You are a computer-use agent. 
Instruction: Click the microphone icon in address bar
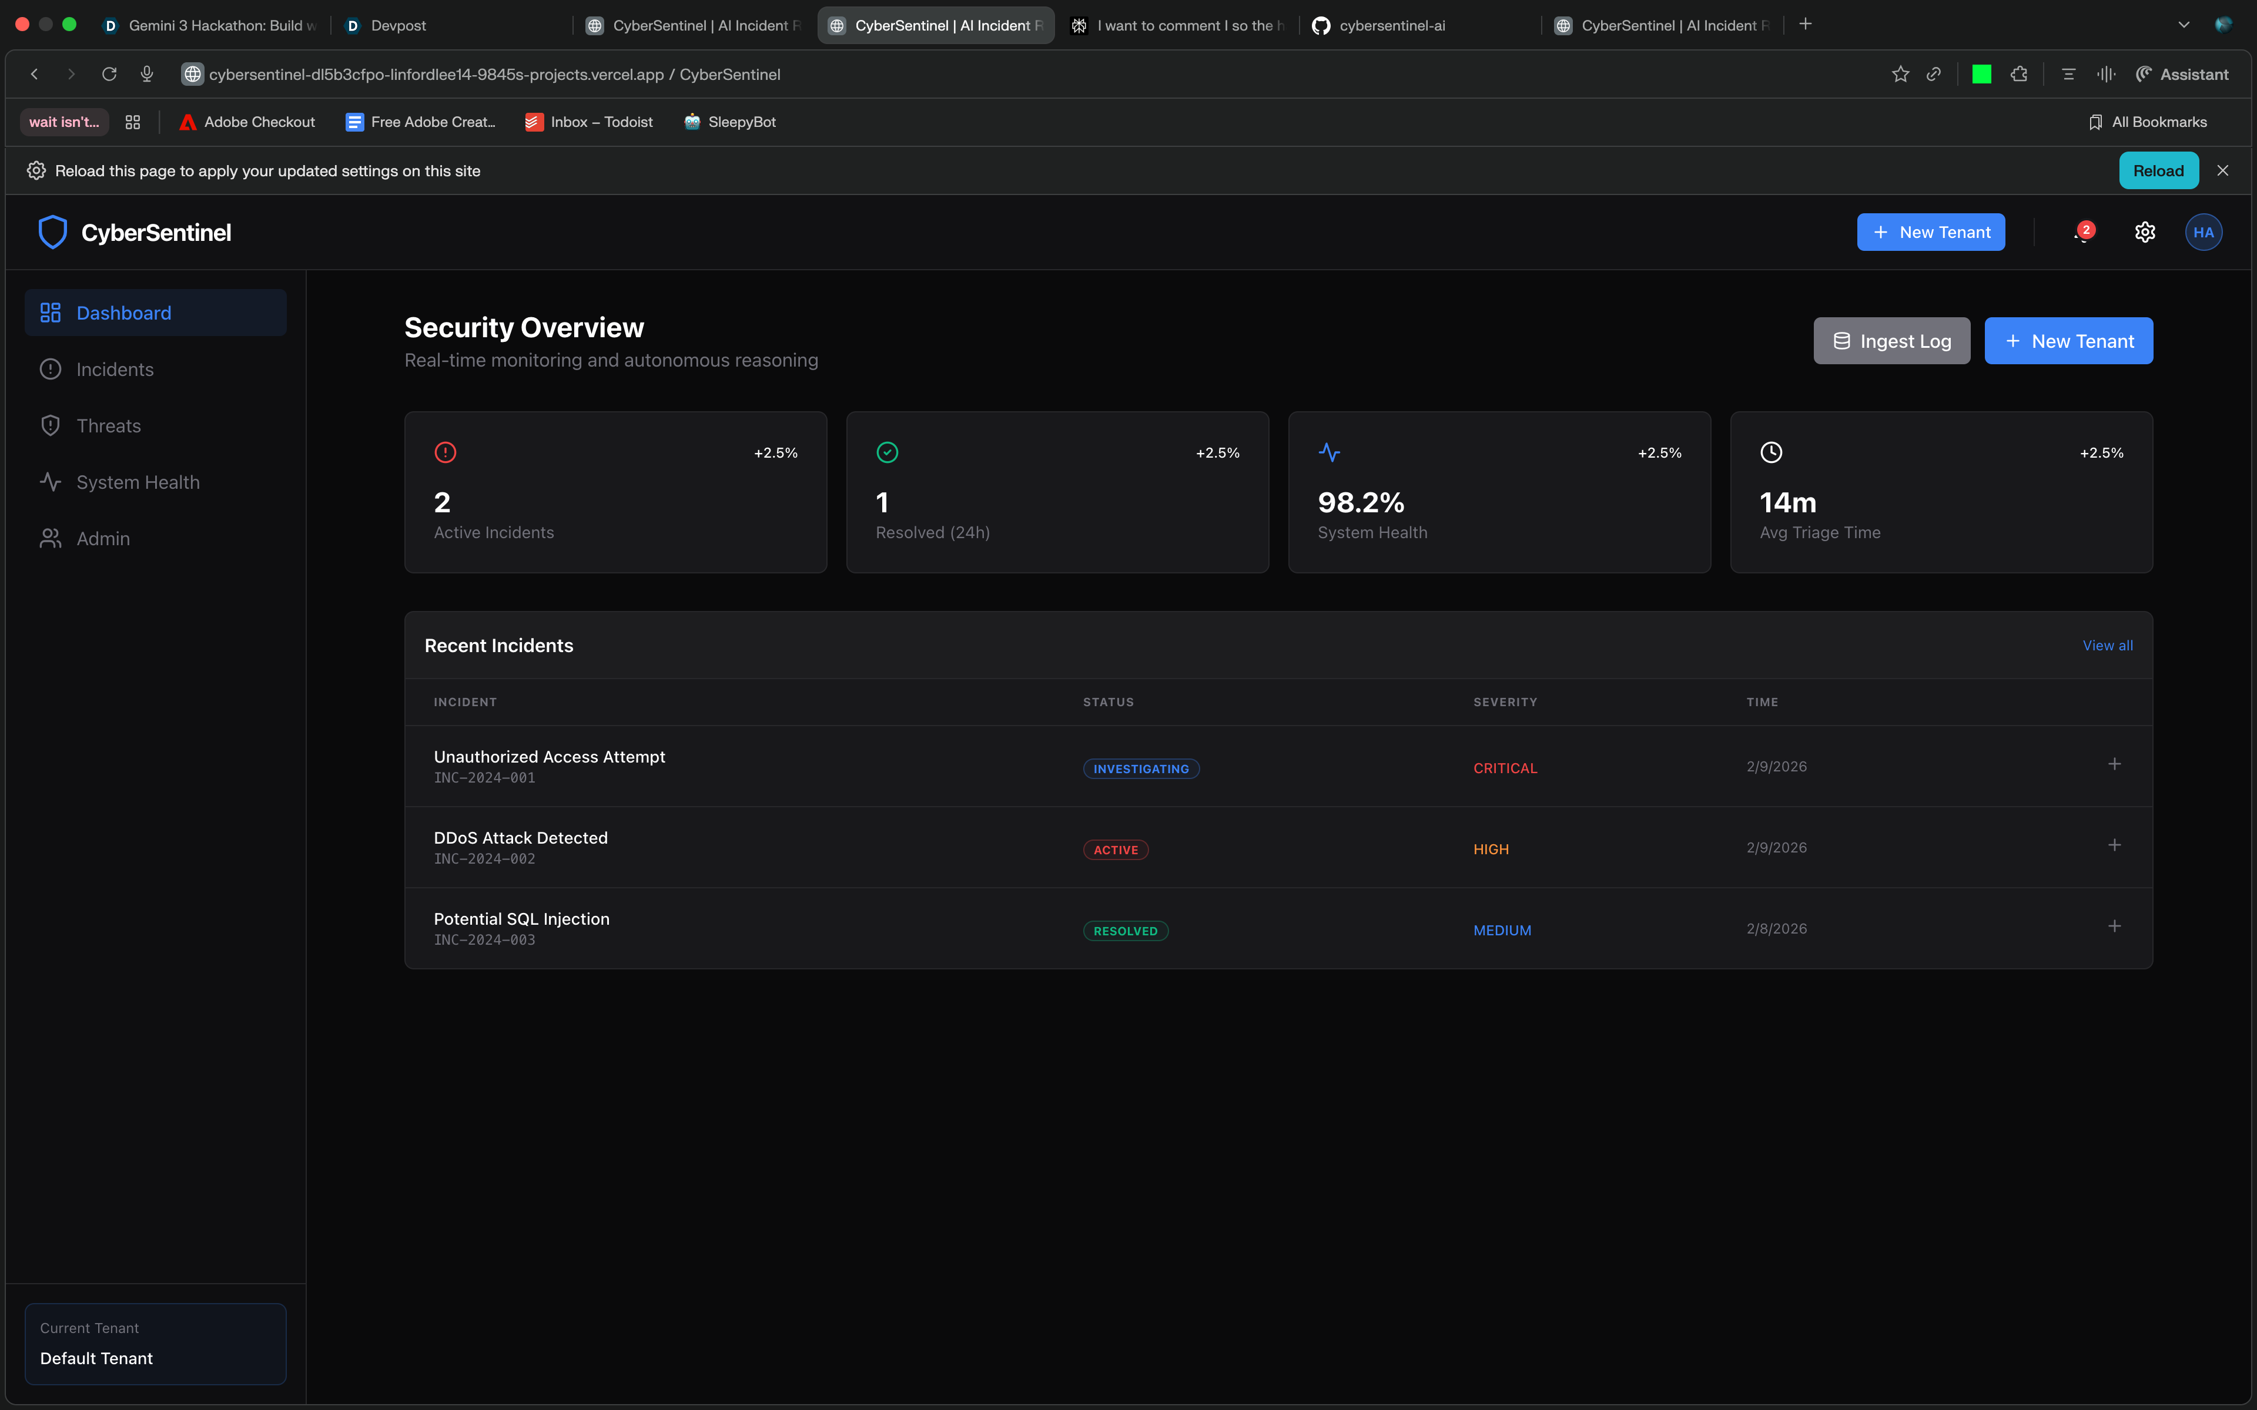tap(146, 75)
